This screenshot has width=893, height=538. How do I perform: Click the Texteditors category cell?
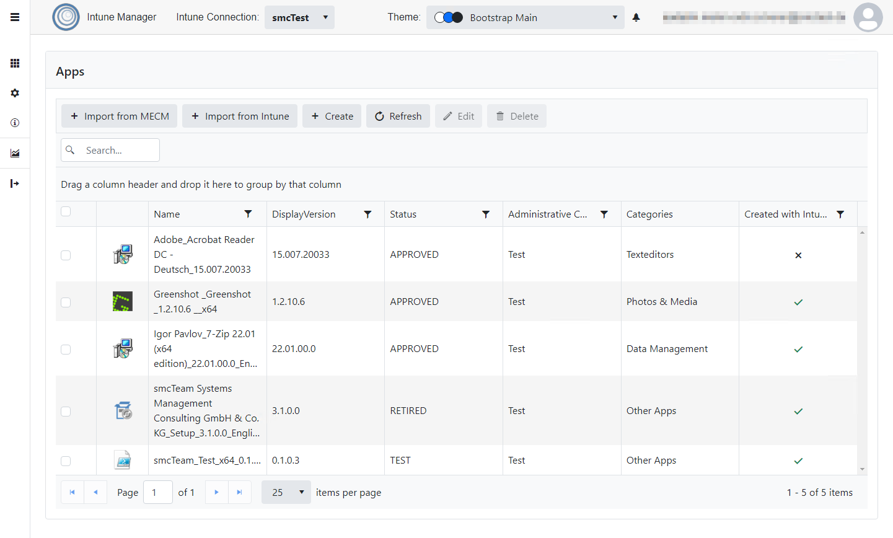pos(680,254)
